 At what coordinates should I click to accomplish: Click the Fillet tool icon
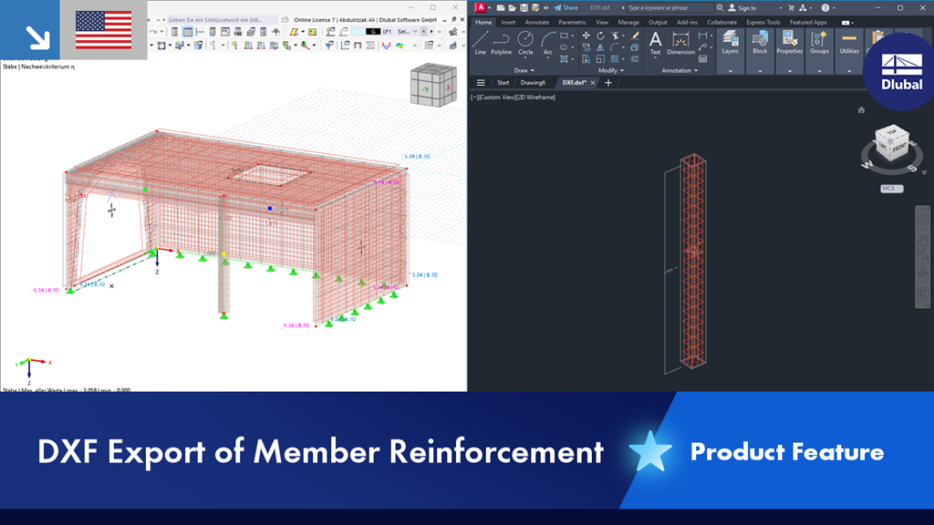[616, 47]
